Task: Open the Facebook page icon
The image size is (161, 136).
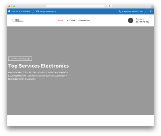Action: click(151, 11)
